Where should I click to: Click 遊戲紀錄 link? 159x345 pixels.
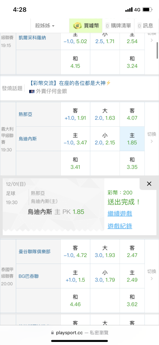click(120, 226)
